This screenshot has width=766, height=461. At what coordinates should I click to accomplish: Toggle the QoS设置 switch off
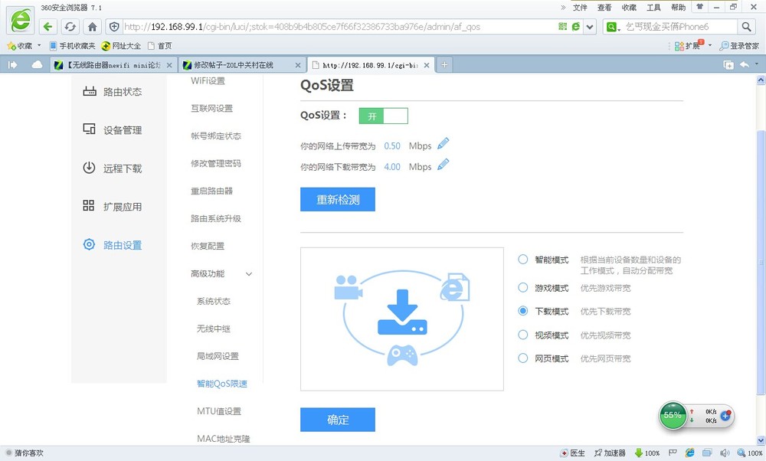pos(384,116)
